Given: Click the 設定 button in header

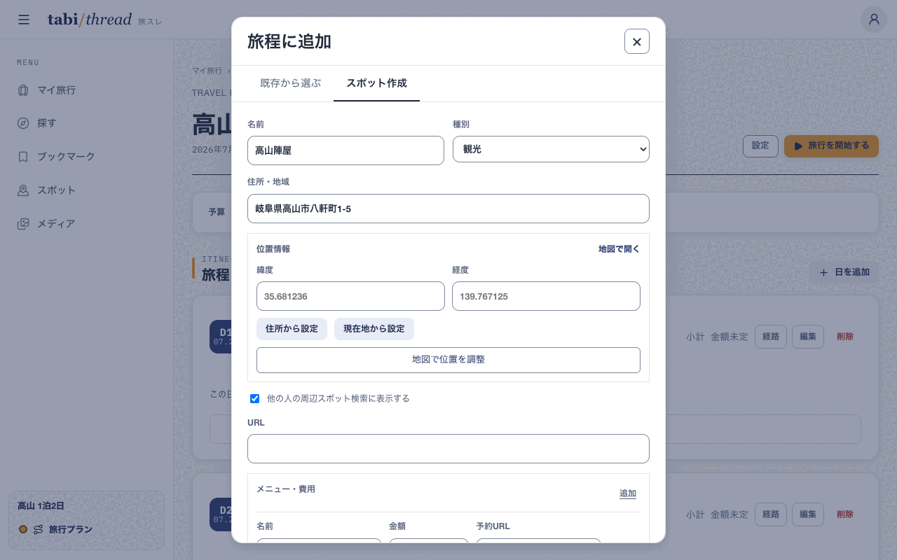Looking at the screenshot, I should [760, 146].
